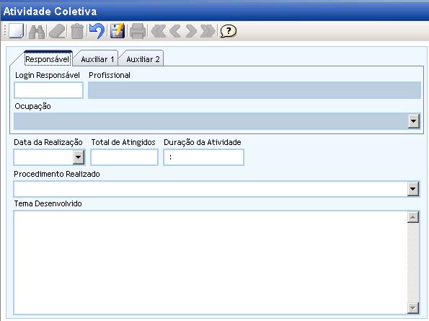Expand the Ocupação dropdown
The width and height of the screenshot is (429, 321).
[x=413, y=121]
